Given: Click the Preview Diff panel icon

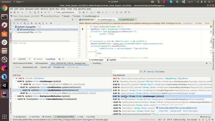Looking at the screenshot, I should (51, 23).
